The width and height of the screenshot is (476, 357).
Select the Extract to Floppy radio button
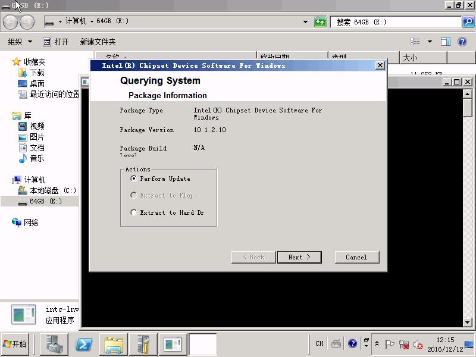pyautogui.click(x=134, y=195)
